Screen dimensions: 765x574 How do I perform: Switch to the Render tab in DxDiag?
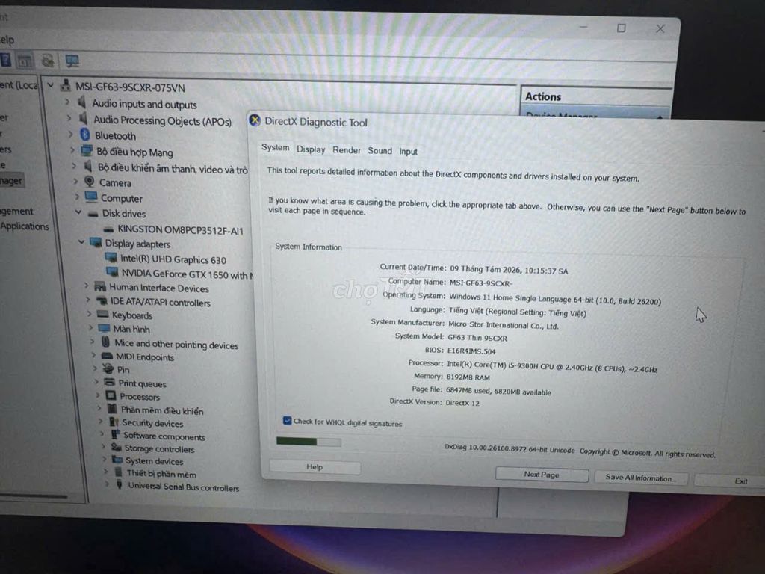pos(347,149)
